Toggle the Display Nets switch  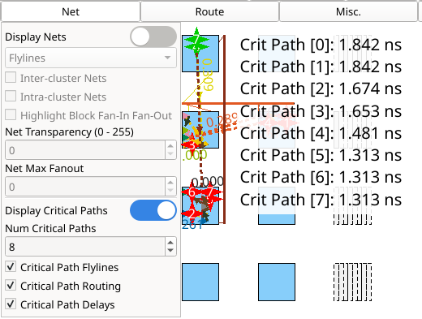(x=153, y=37)
